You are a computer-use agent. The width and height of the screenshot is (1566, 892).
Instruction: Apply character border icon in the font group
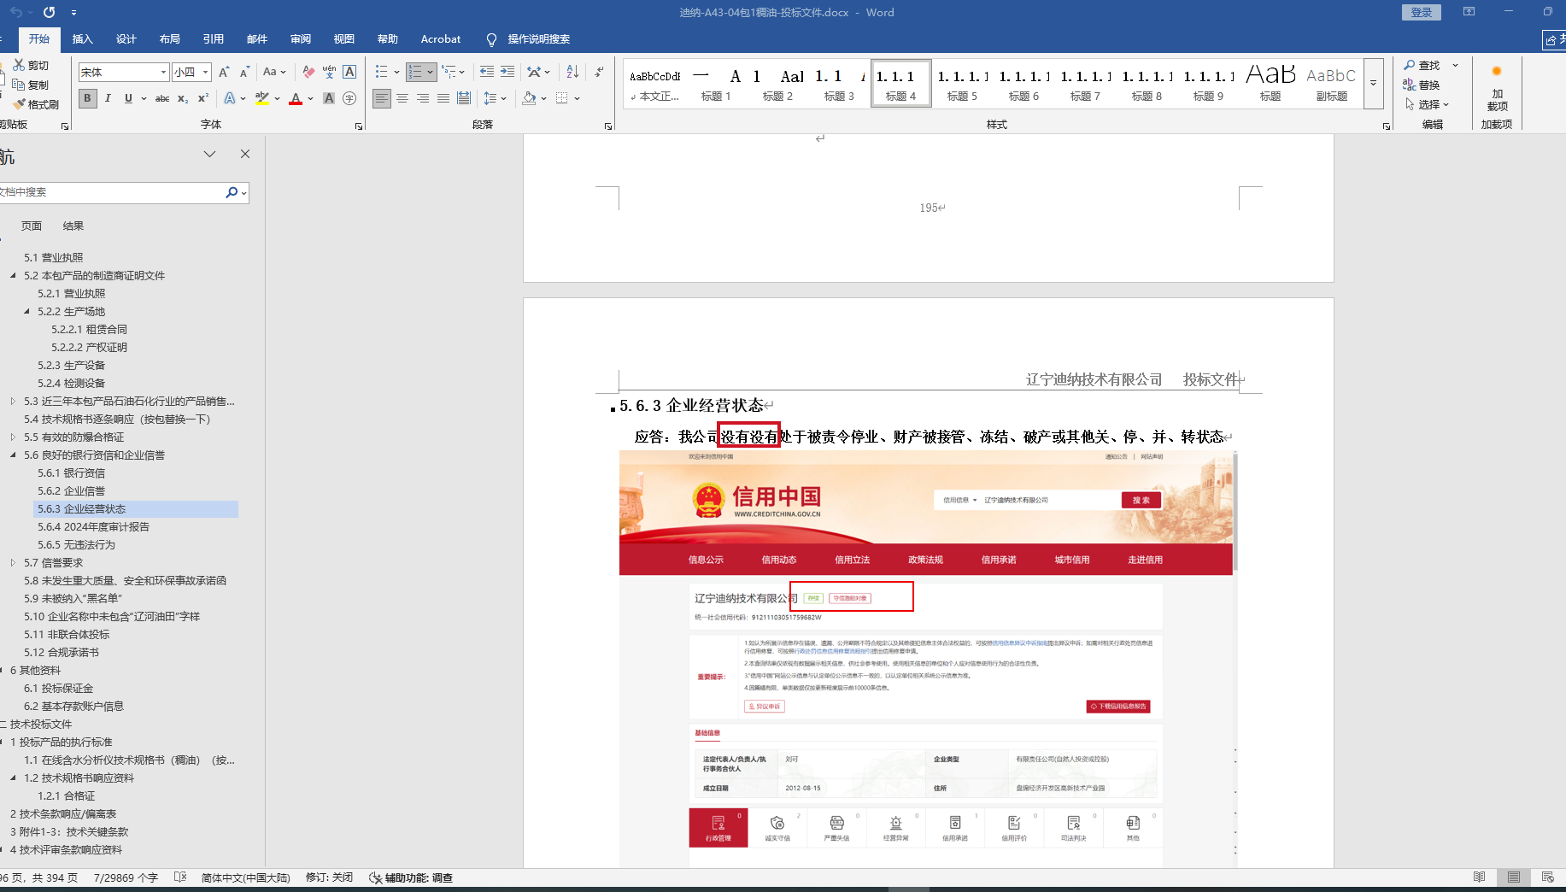349,73
